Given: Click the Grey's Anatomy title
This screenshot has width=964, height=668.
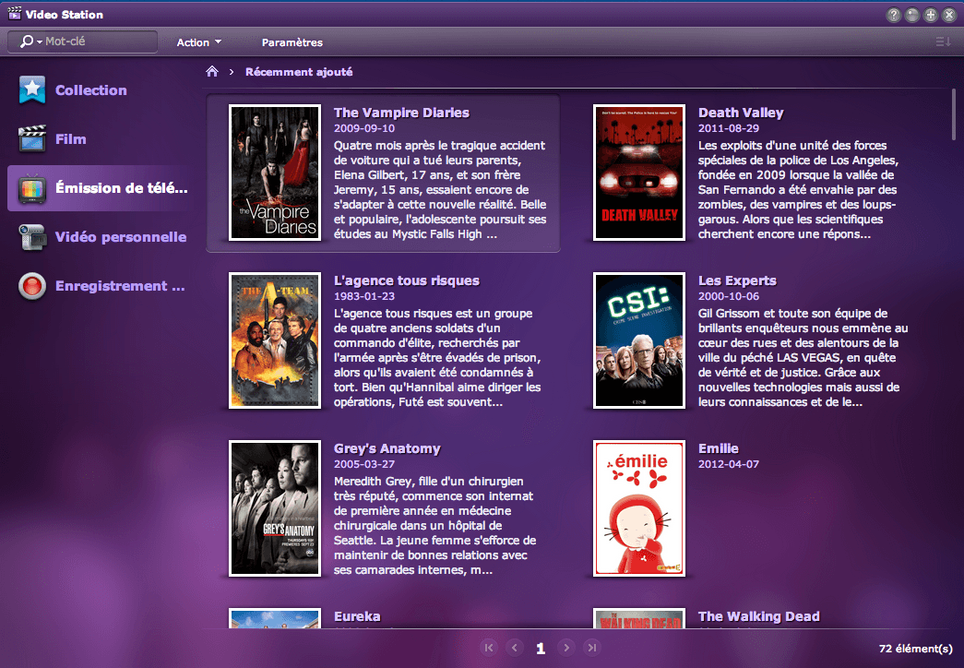Looking at the screenshot, I should (x=387, y=448).
